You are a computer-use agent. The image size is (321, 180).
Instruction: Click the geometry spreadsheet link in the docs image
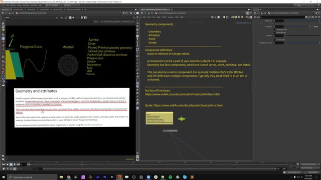[93, 124]
